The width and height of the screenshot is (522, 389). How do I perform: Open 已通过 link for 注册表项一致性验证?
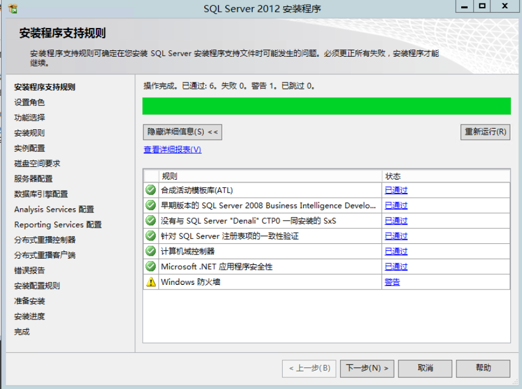396,236
